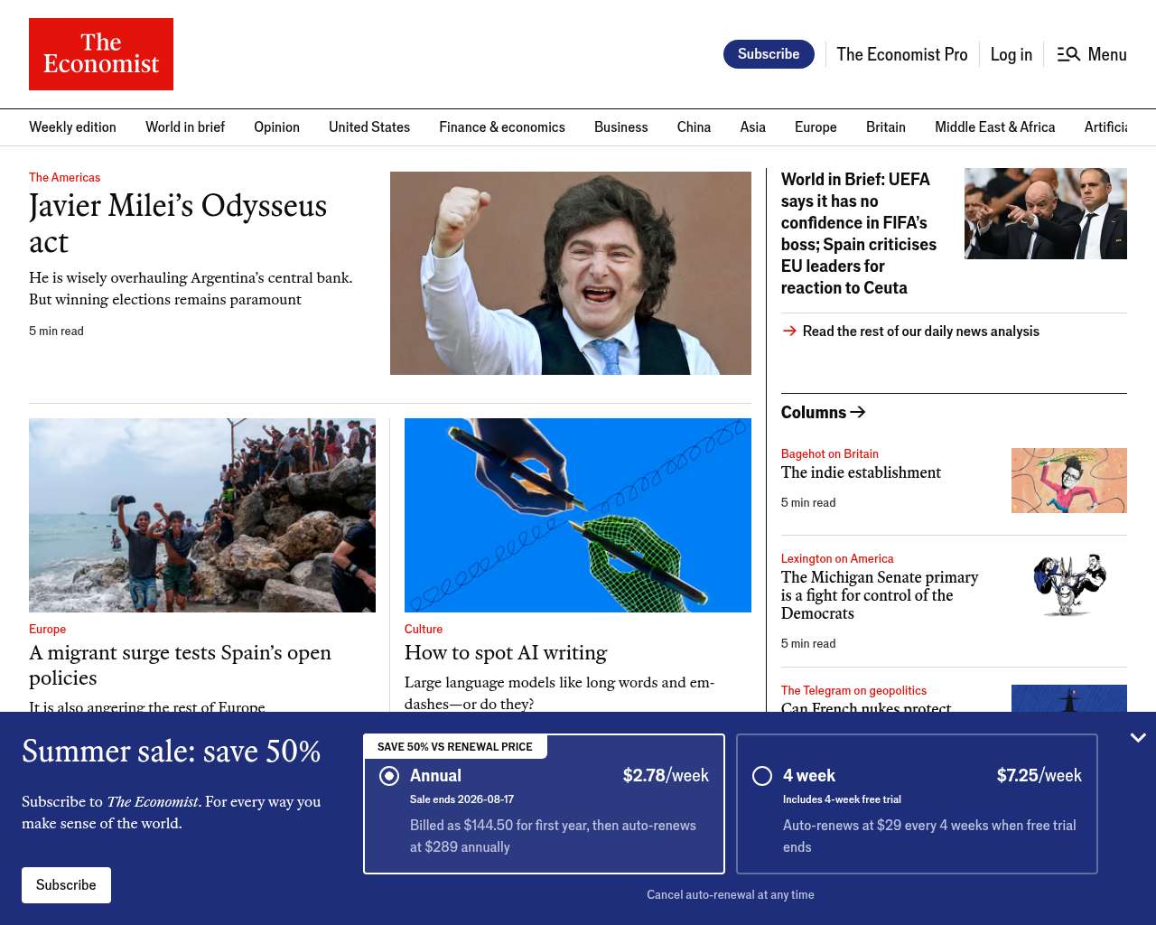The height and width of the screenshot is (925, 1156).
Task: Open World in brief nav item
Action: pos(185,127)
